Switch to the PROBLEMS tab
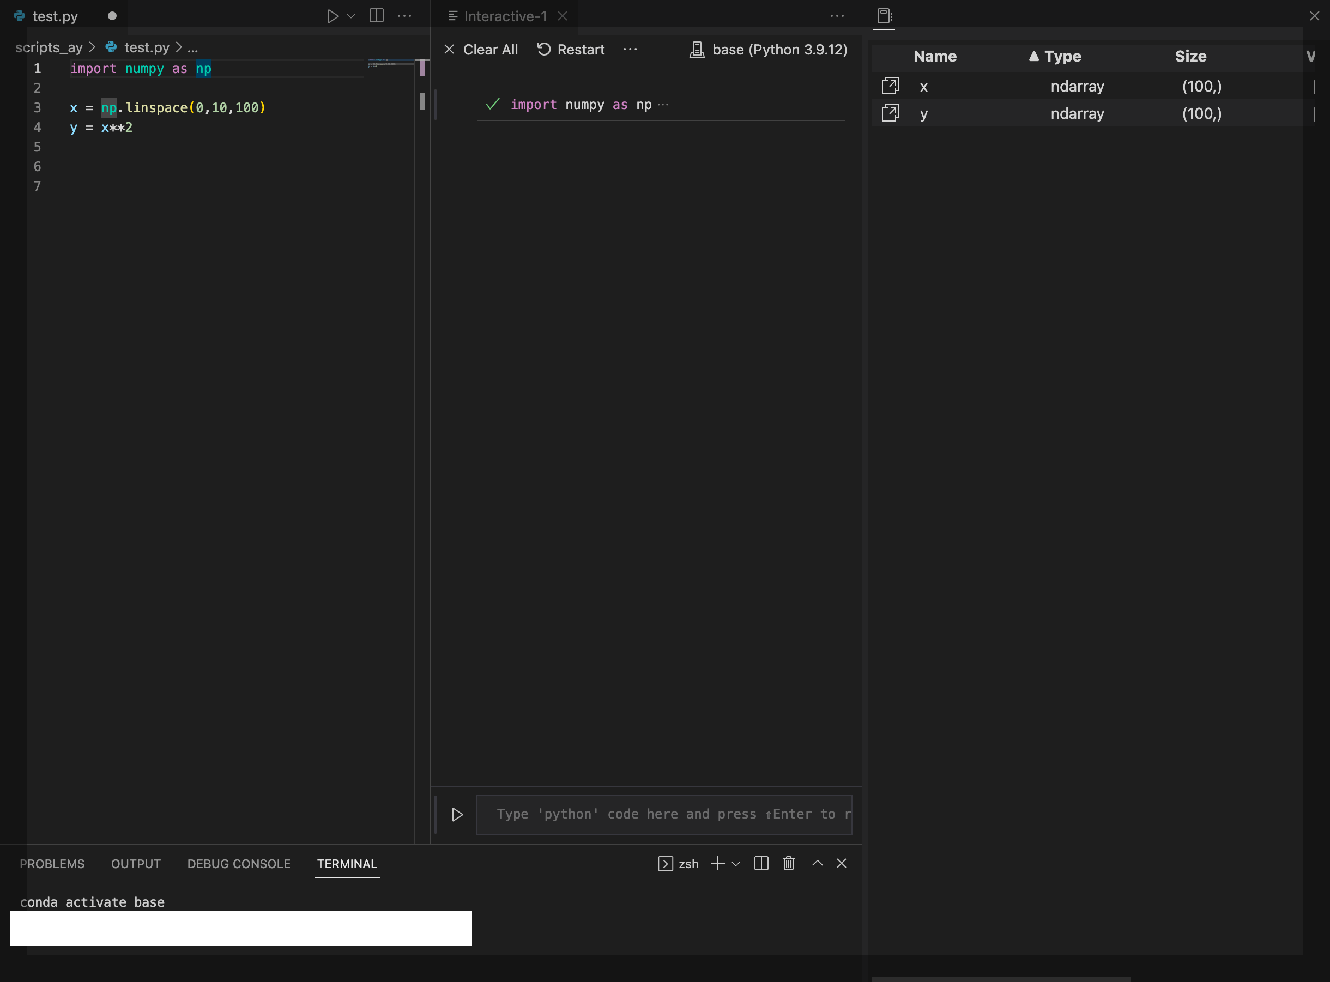This screenshot has width=1330, height=982. point(52,864)
